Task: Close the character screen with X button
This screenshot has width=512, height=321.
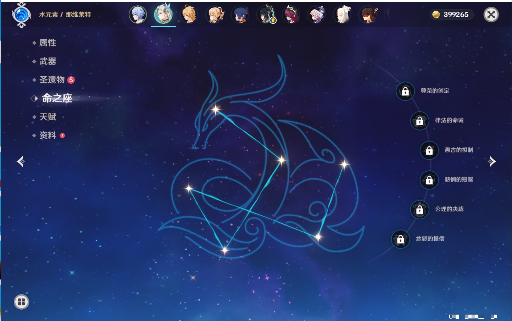Action: [491, 15]
